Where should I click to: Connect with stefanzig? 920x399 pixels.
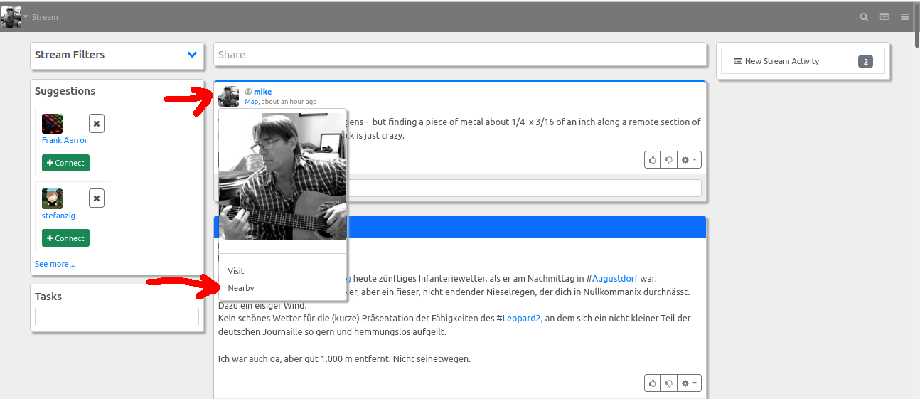click(65, 238)
